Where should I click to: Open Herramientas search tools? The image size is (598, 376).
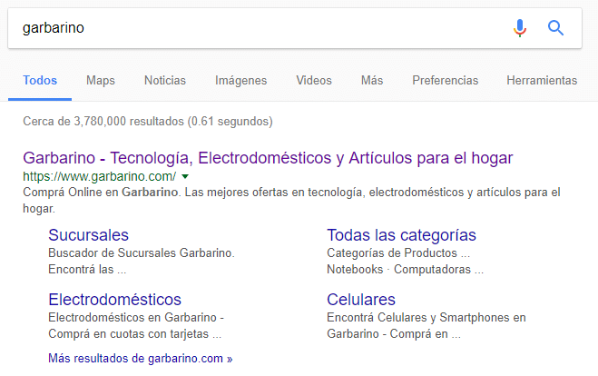coord(542,81)
